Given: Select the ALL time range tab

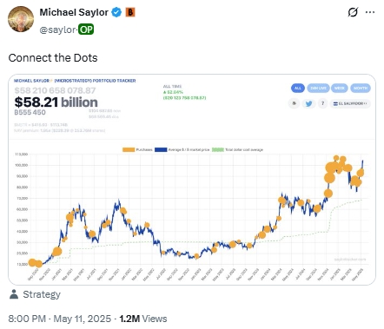Looking at the screenshot, I should point(298,88).
